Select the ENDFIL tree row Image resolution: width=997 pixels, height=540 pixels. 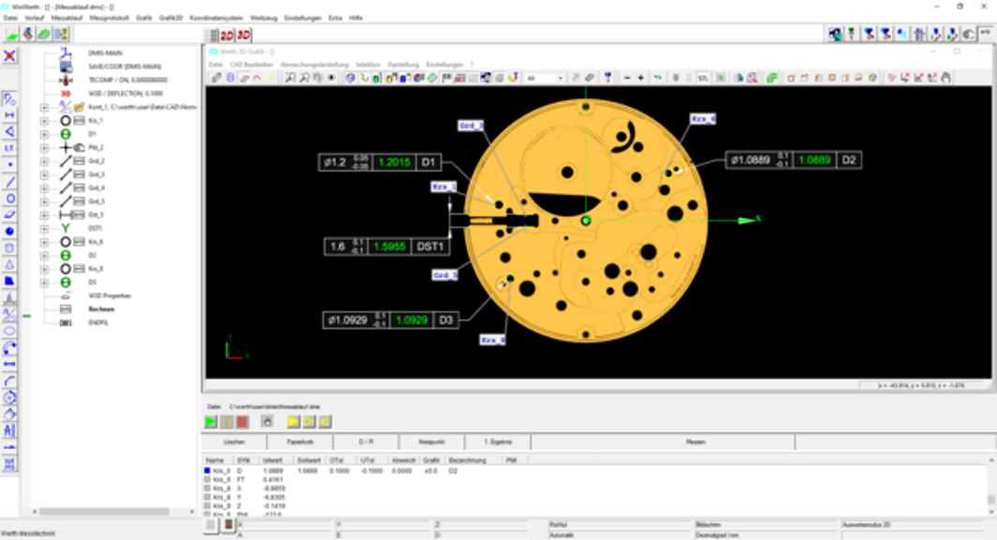click(x=98, y=323)
